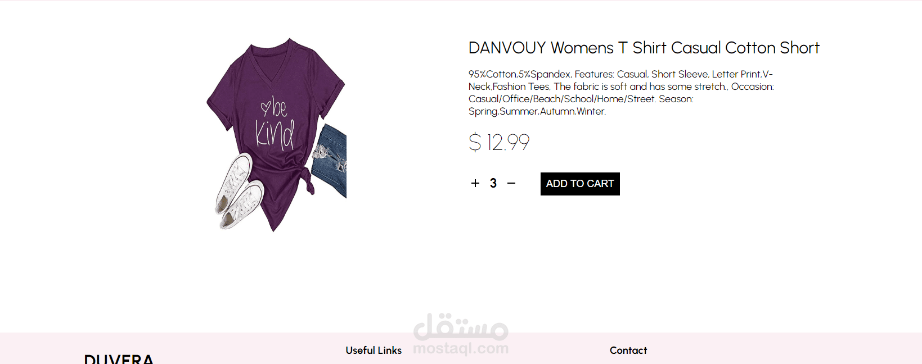Screen dimensions: 922x364
Task: Click the white sneakers in product photo
Action: point(239,191)
